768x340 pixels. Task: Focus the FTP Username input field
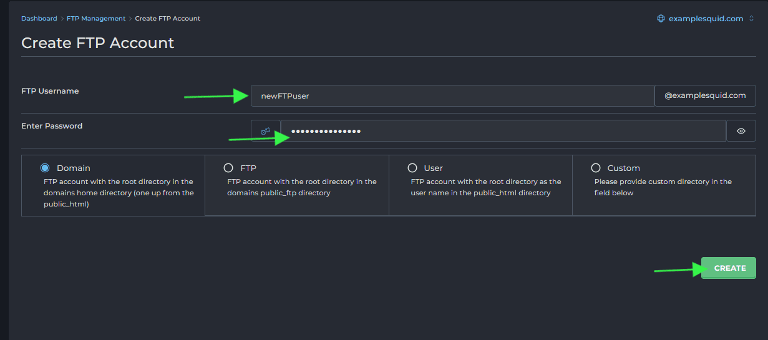(452, 96)
